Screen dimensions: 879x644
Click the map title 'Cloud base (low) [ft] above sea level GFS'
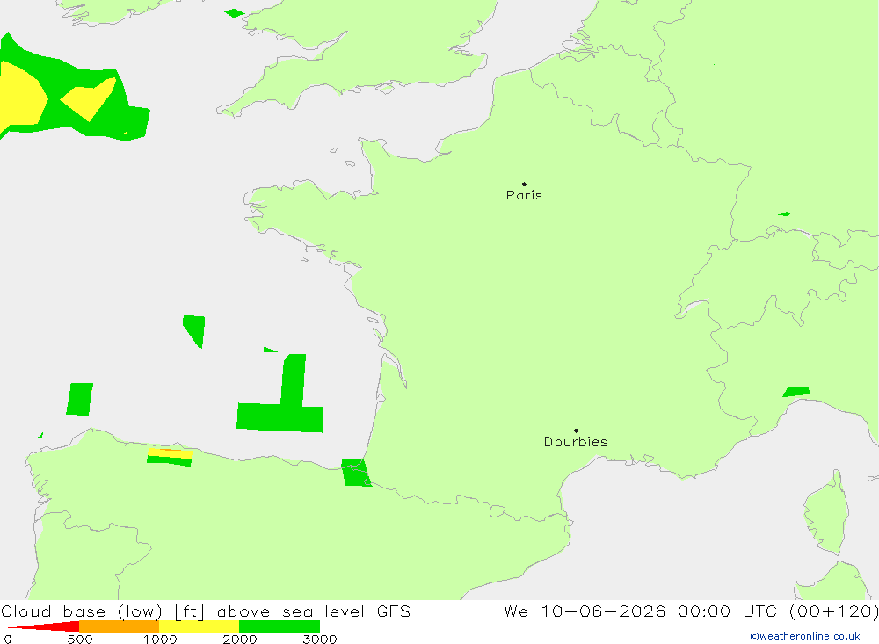pyautogui.click(x=206, y=611)
